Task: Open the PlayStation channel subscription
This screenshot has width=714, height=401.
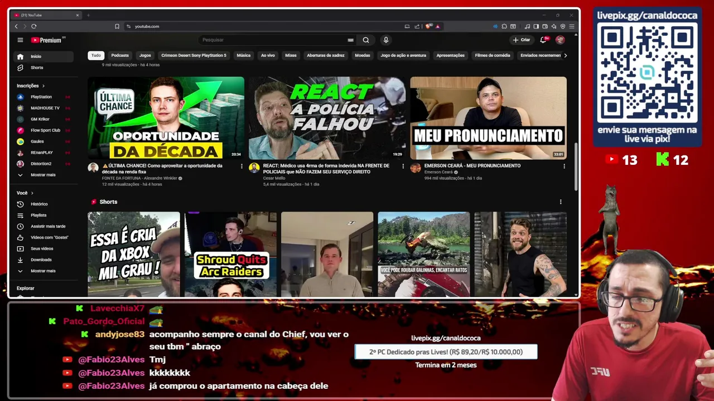Action: (x=44, y=97)
